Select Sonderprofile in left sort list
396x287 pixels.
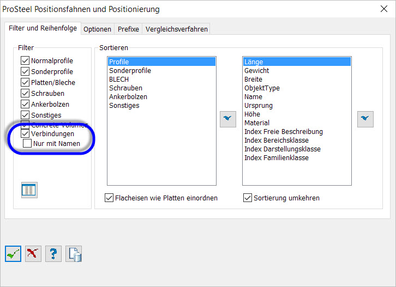pyautogui.click(x=161, y=71)
